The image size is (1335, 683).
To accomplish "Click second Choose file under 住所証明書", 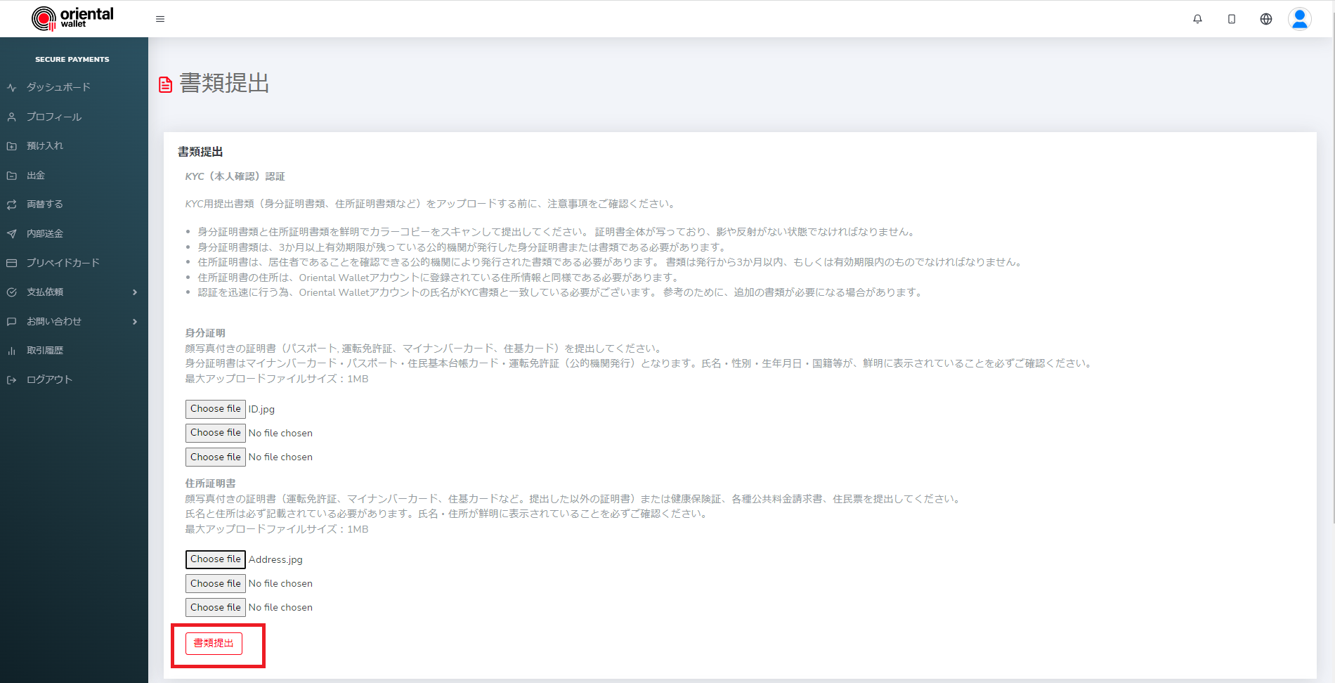I will [x=216, y=583].
